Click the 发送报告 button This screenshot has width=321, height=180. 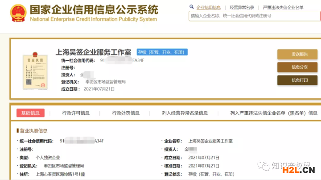(x=297, y=54)
